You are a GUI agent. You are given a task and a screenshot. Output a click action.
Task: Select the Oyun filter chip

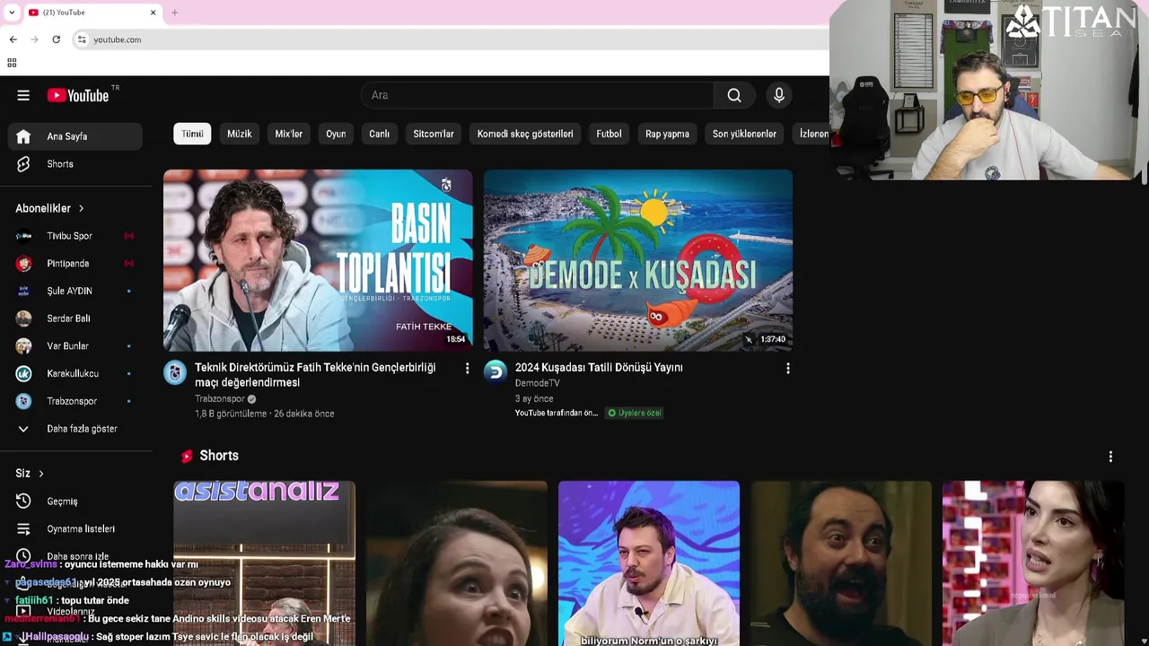[x=336, y=134]
